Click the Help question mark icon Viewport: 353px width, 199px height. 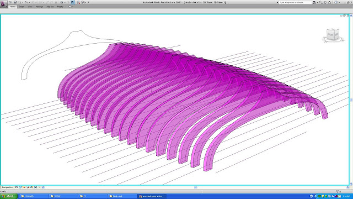[x=336, y=2]
